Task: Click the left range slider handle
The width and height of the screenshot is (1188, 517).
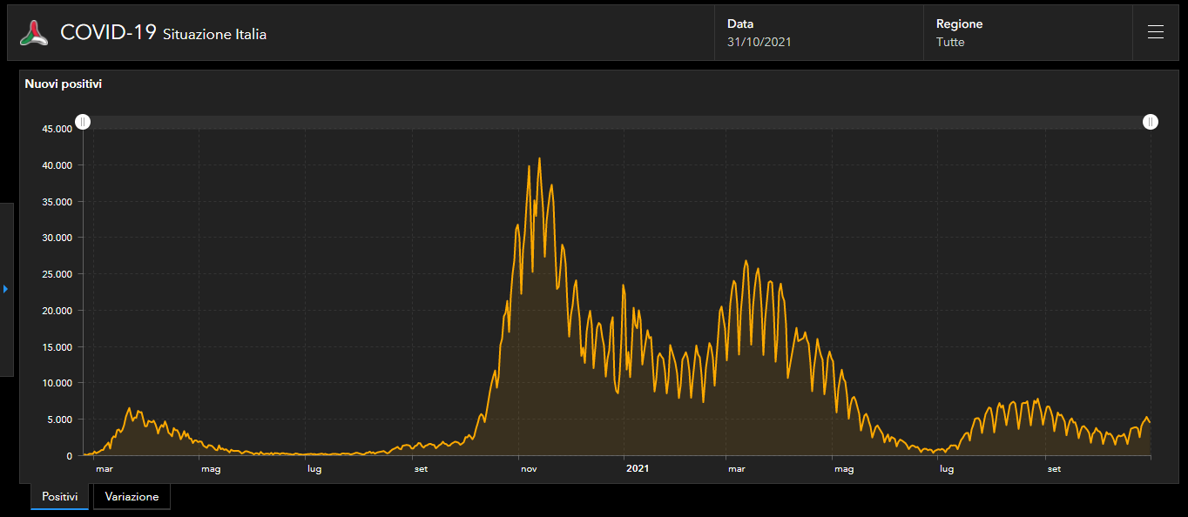Action: pos(82,122)
